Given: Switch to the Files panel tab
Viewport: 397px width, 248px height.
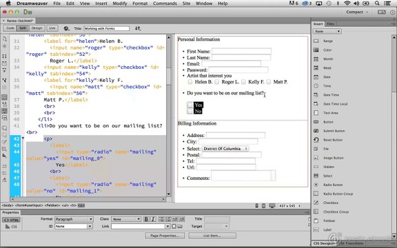Looking at the screenshot, I should (330, 24).
